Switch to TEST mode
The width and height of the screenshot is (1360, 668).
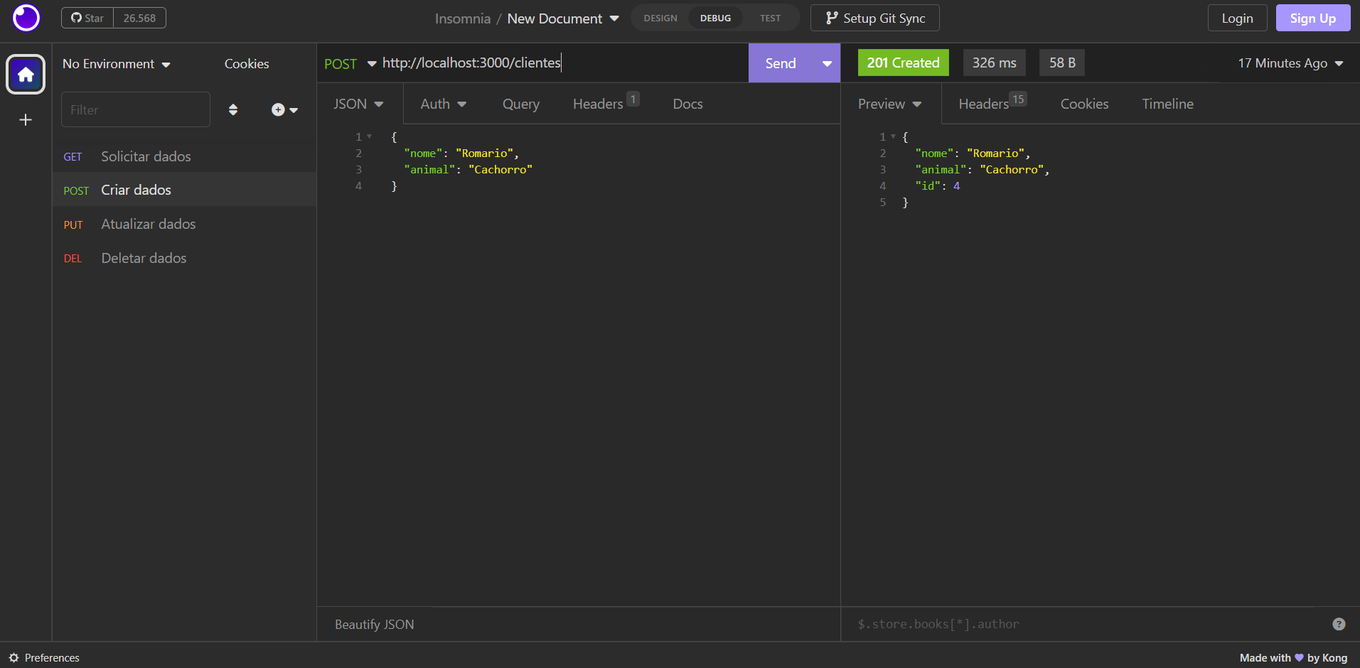(x=770, y=18)
